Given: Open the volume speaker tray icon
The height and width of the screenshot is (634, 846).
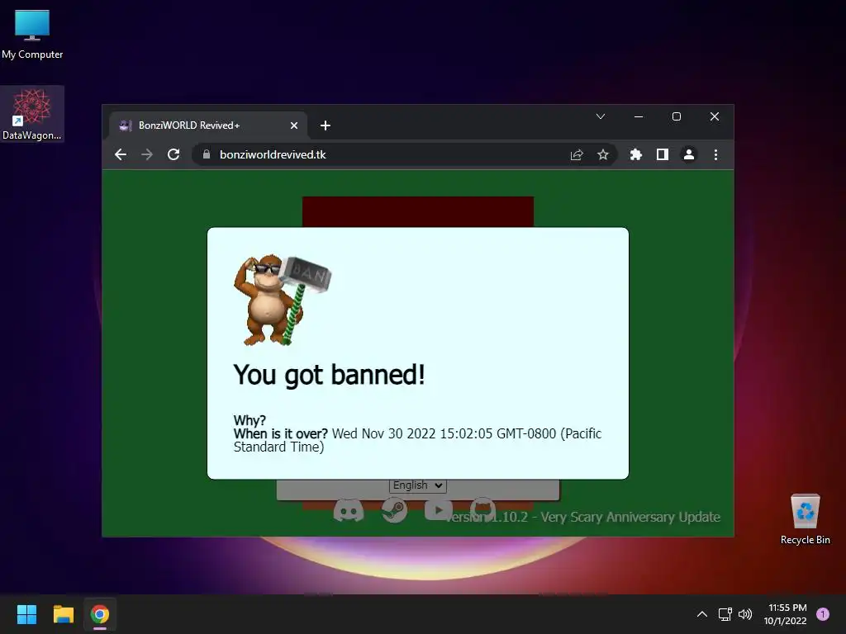Looking at the screenshot, I should pos(745,614).
